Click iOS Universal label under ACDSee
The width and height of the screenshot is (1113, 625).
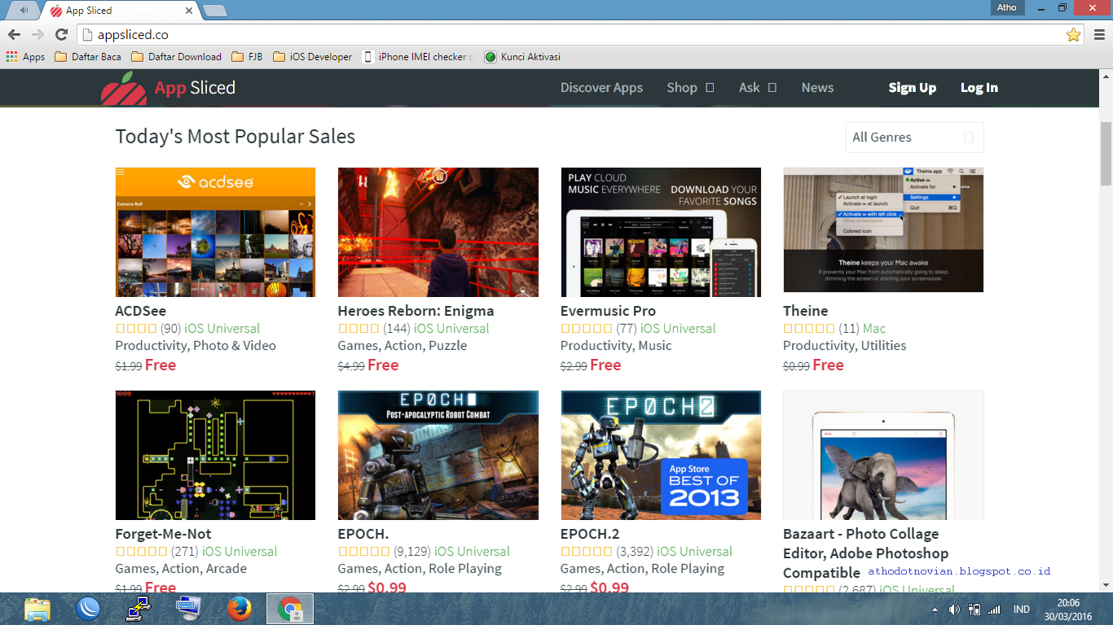(x=222, y=329)
